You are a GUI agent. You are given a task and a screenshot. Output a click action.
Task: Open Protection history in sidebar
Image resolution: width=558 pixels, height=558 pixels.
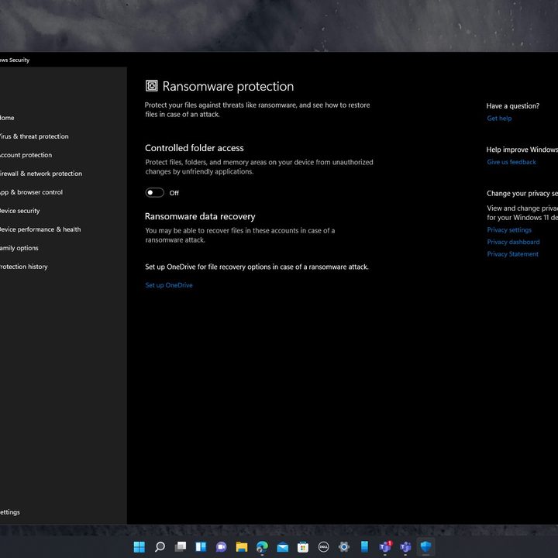tap(24, 267)
